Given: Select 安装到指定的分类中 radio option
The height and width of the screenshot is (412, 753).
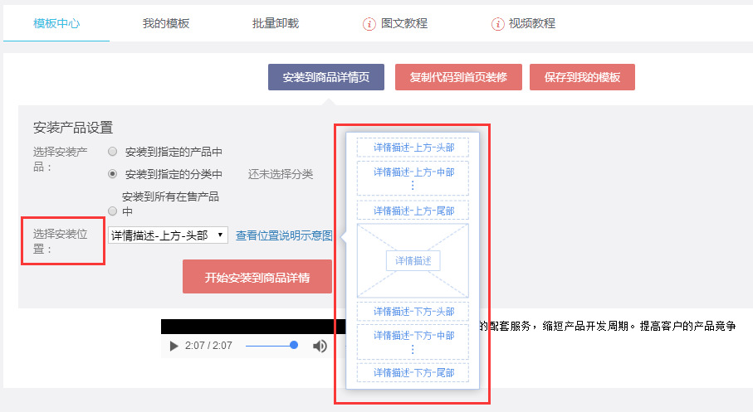Looking at the screenshot, I should pyautogui.click(x=112, y=173).
